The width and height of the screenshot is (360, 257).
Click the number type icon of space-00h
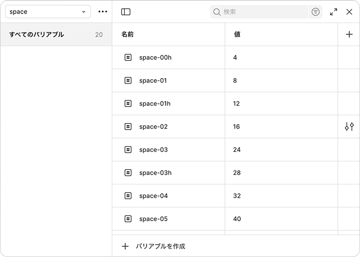(128, 57)
